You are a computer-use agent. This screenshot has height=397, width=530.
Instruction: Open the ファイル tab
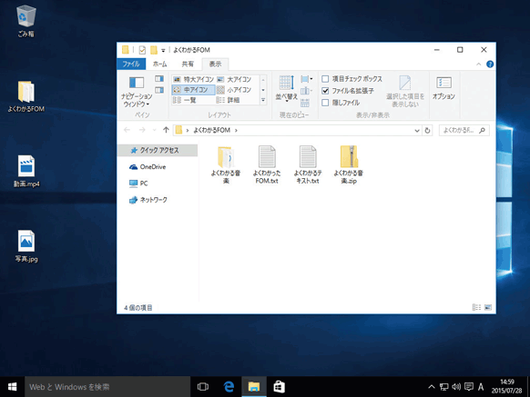[131, 64]
